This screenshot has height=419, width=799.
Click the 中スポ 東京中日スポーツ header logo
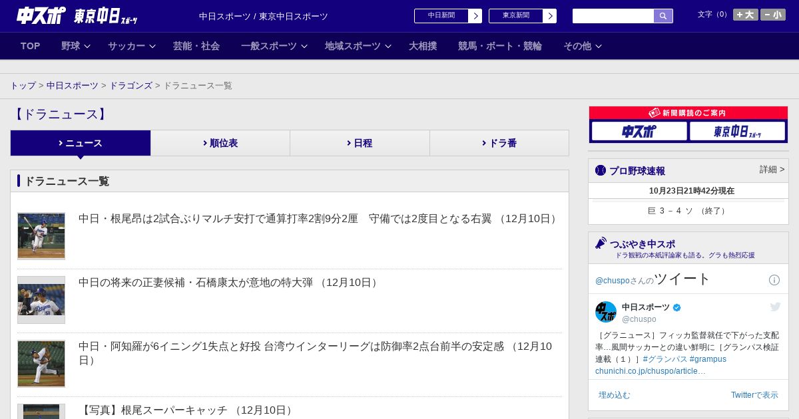tap(77, 16)
